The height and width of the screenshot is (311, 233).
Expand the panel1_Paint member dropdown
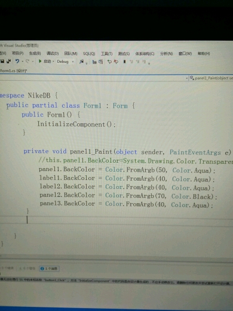coord(211,78)
